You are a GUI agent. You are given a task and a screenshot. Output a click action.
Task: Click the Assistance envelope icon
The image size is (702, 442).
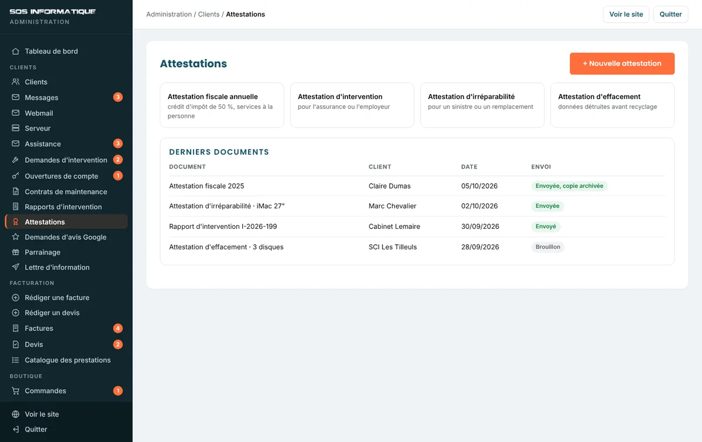pyautogui.click(x=16, y=143)
